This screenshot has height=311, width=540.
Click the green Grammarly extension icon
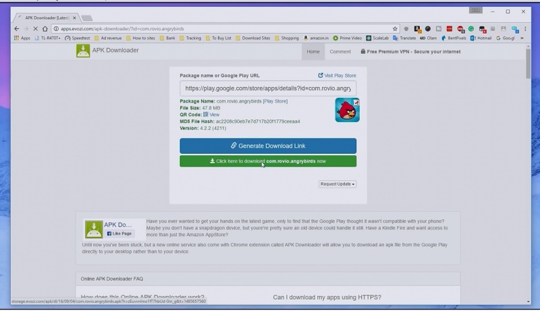(x=471, y=29)
